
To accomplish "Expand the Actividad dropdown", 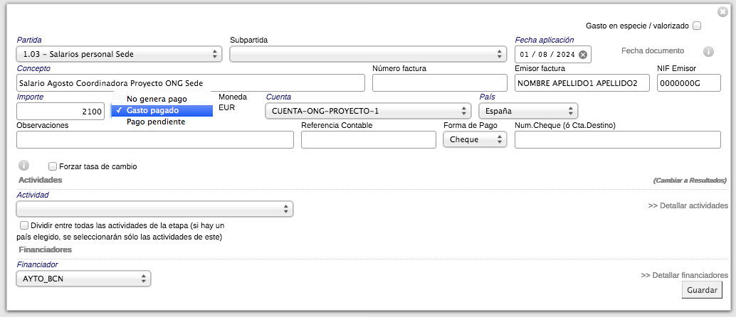I will click(154, 209).
